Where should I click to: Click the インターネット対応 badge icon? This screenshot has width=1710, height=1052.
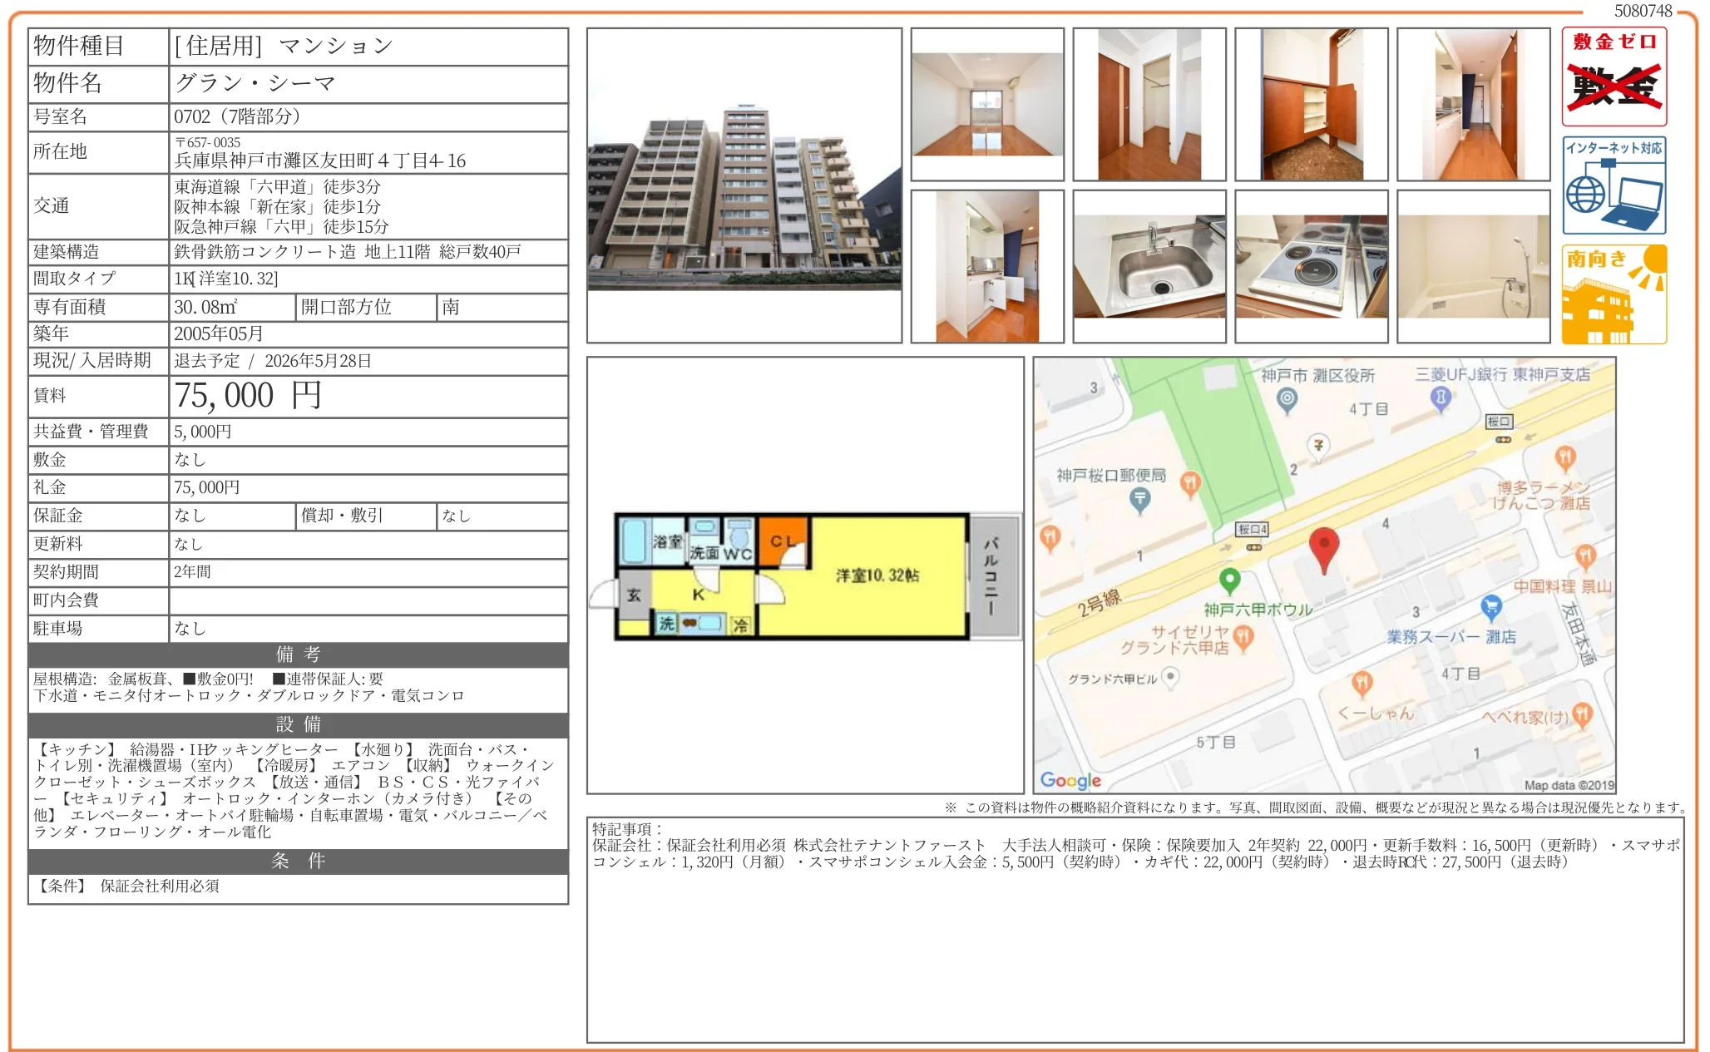click(1614, 185)
